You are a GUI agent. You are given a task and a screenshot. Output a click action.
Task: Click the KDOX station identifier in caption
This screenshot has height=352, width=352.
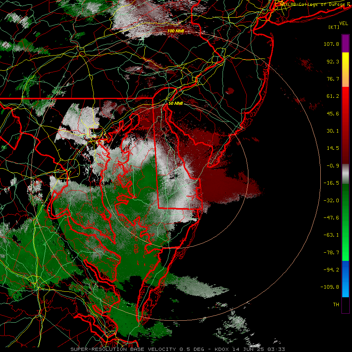click(222, 349)
